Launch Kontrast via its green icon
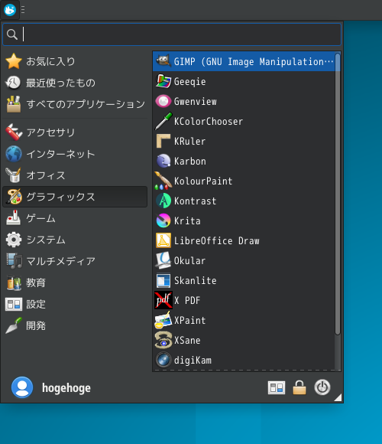 (163, 201)
